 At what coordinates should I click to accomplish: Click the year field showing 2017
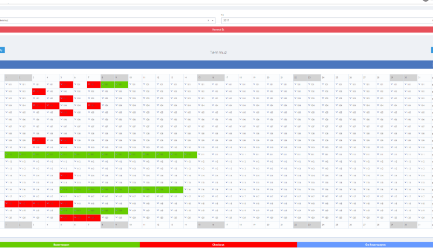point(323,20)
